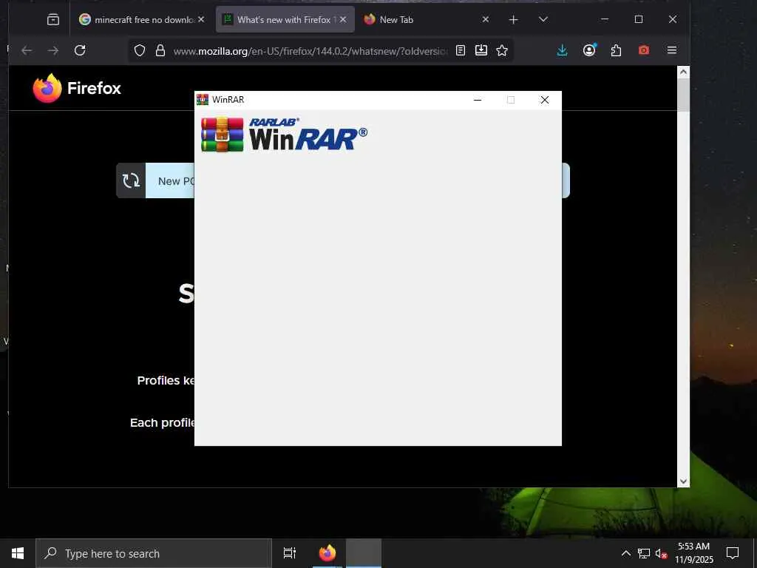Open the tracking protection shield icon
The height and width of the screenshot is (568, 757).
coord(140,50)
